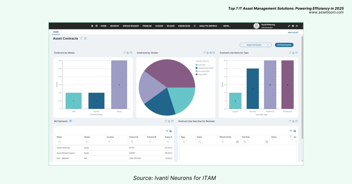Viewport: 352px width, 184px height.
Task: Select the Apple Mobile Support row
Action: click(x=114, y=153)
